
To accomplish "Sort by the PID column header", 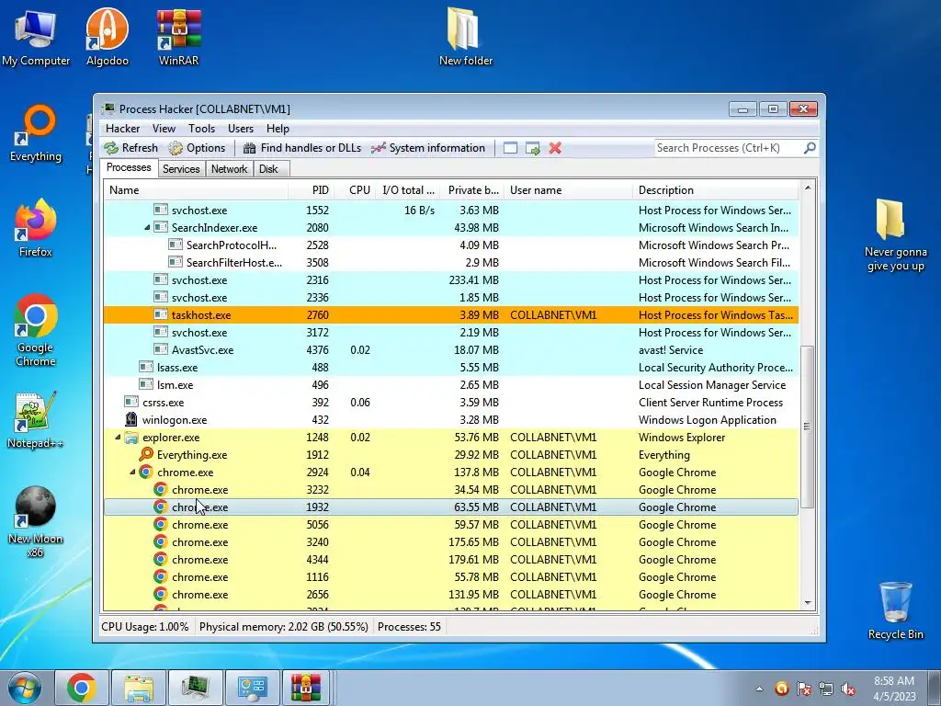I will 311,190.
